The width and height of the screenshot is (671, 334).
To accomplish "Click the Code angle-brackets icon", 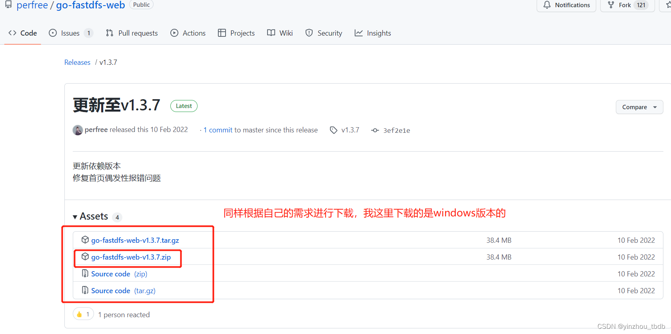I will 12,33.
